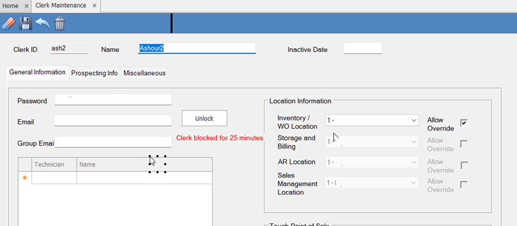The height and width of the screenshot is (226, 517).
Task: Click the new-row Technician cell
Action: tap(54, 178)
